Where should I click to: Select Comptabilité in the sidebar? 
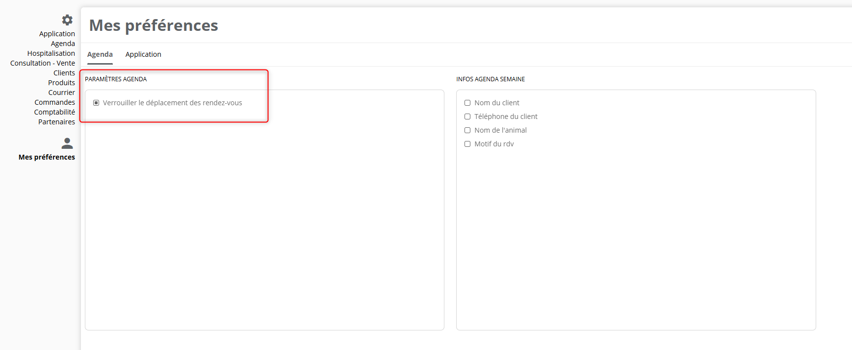54,112
